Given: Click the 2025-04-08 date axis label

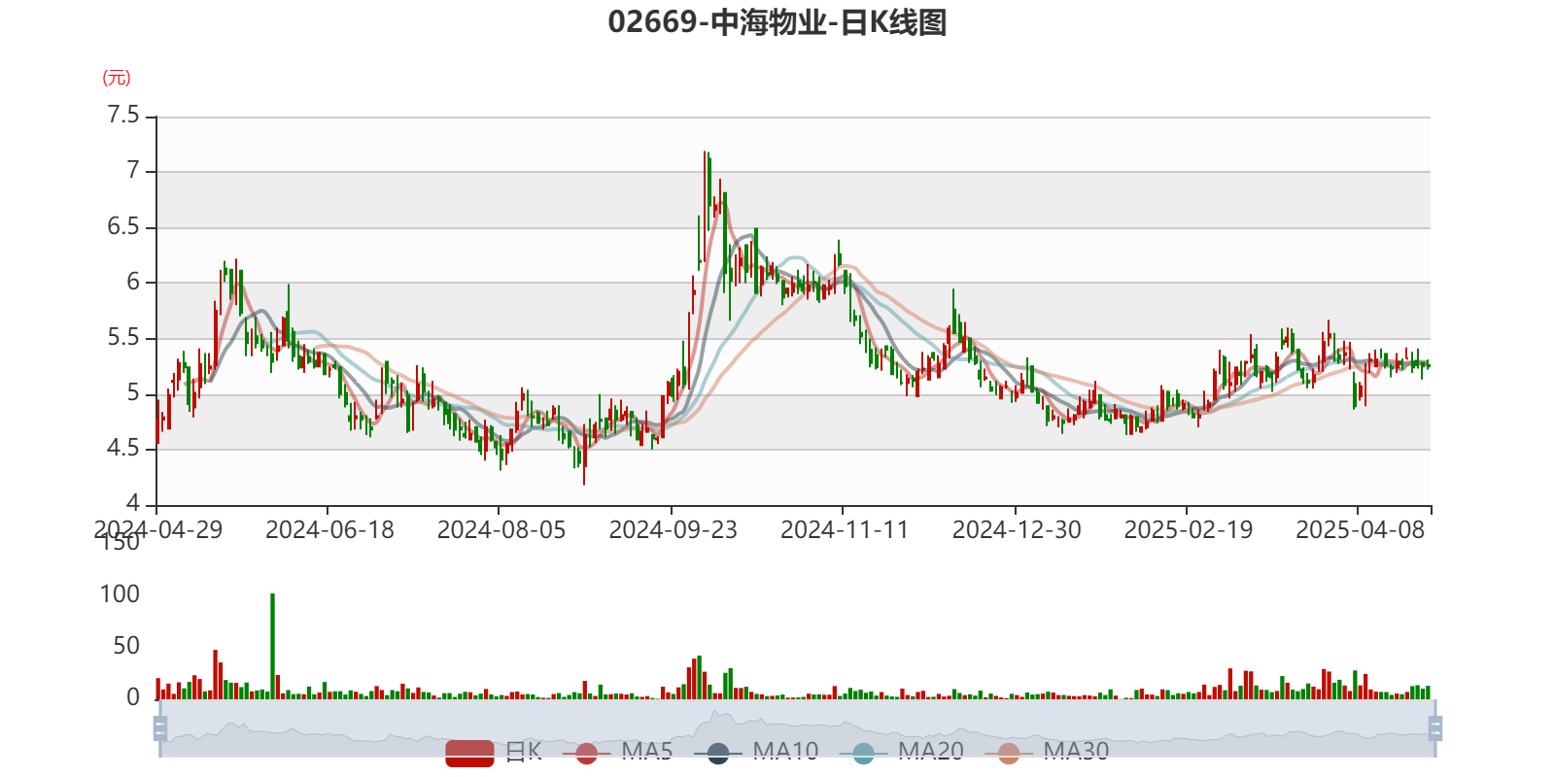Looking at the screenshot, I should (x=1360, y=529).
